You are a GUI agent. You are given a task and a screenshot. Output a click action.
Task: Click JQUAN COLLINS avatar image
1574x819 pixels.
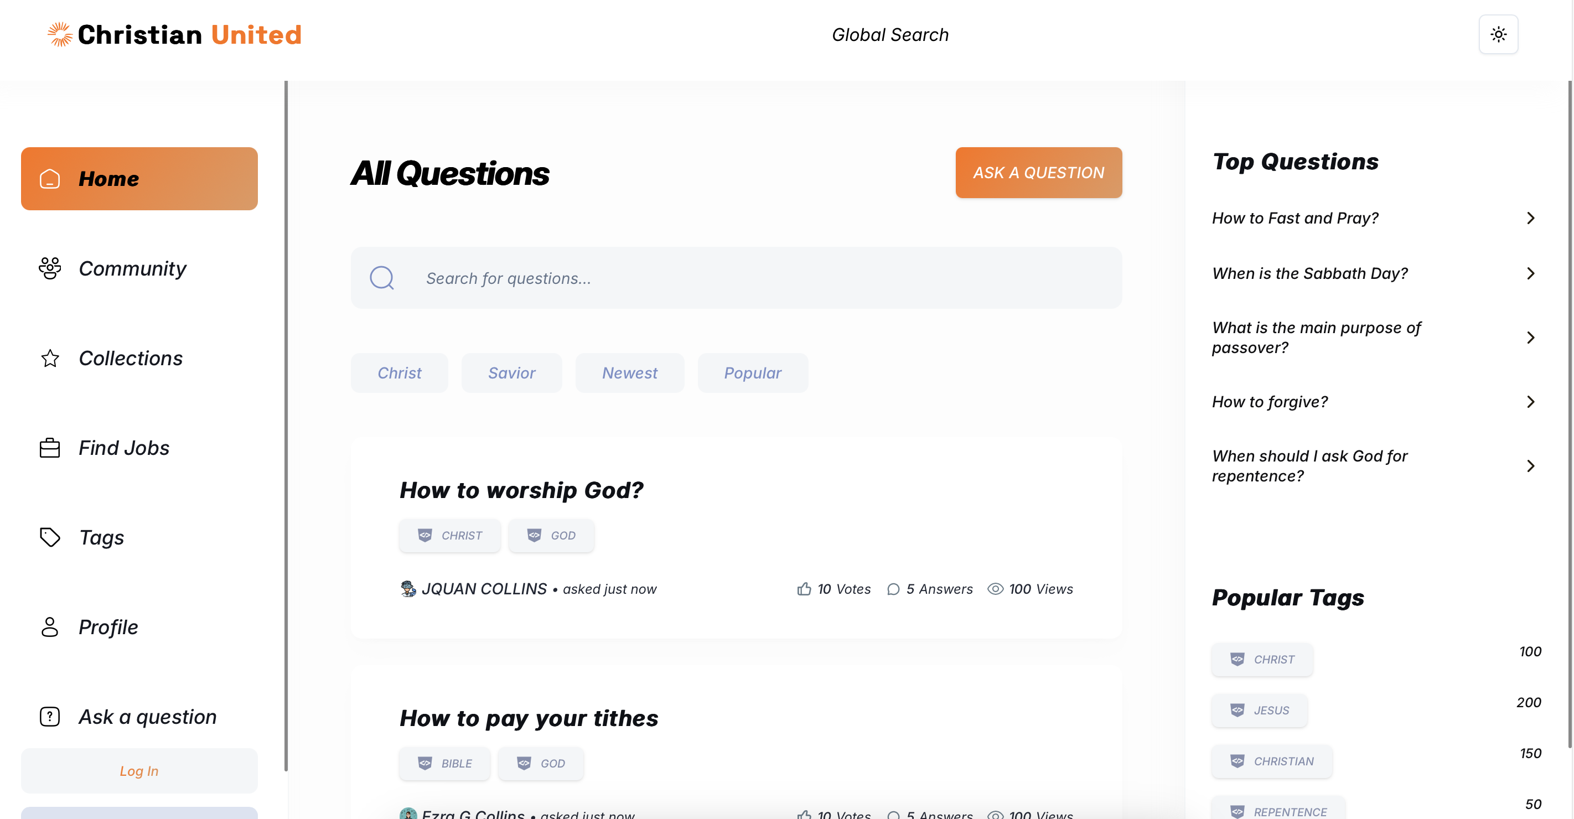pyautogui.click(x=407, y=589)
